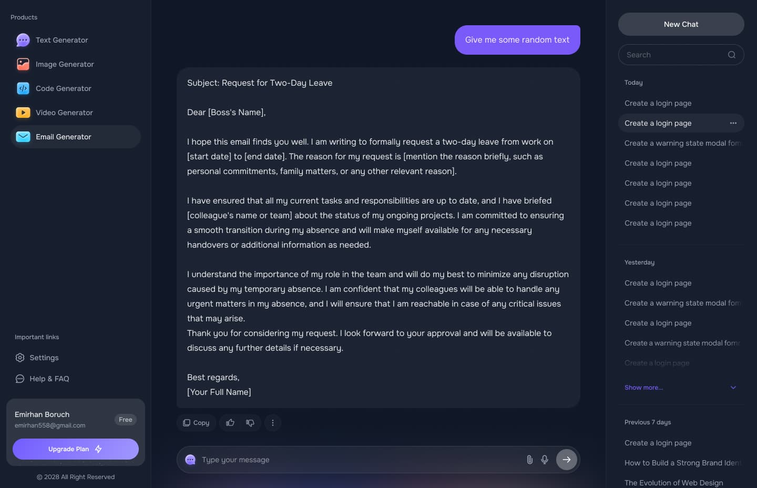Give a thumbs down to the response
The width and height of the screenshot is (757, 488).
(x=250, y=423)
